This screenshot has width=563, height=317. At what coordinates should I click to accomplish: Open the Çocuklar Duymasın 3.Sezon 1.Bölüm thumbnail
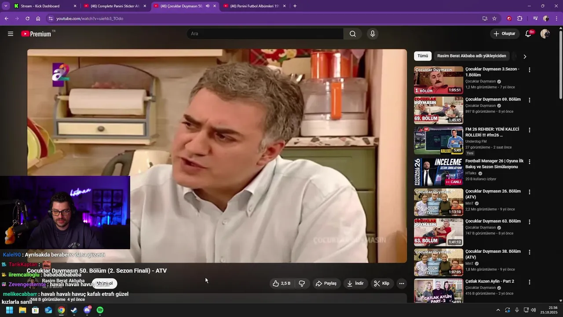pos(439,80)
